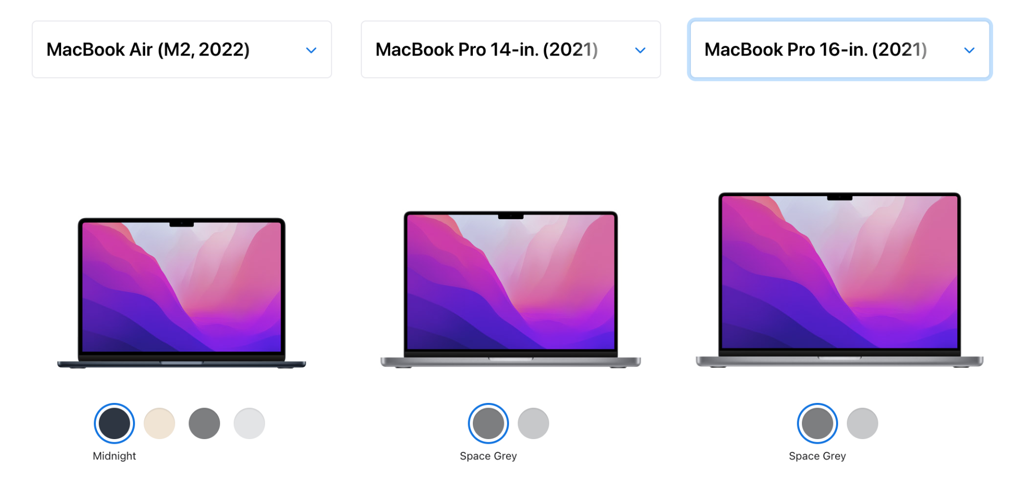
Task: Click the Midnight MacBook Air laptop image
Action: pos(182,293)
